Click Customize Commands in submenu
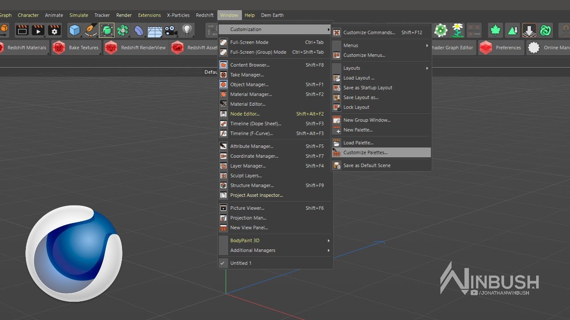This screenshot has height=320, width=570. [382, 32]
